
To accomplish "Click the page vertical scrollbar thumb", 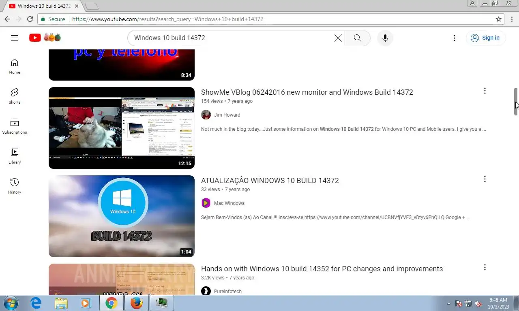I will click(516, 102).
